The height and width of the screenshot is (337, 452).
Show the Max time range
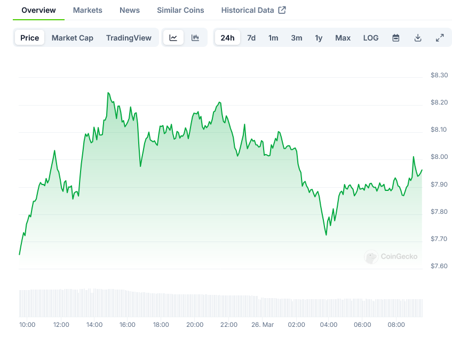click(x=343, y=38)
